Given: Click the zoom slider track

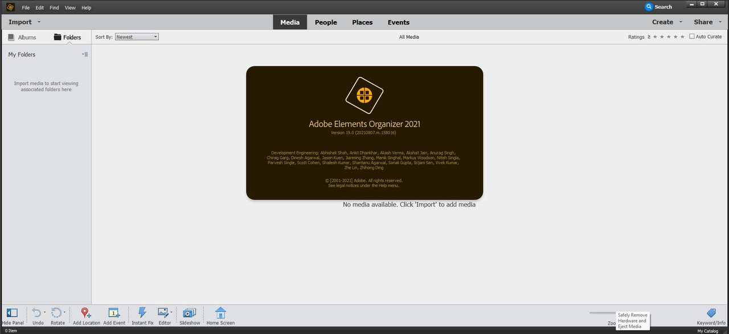Looking at the screenshot, I should coord(603,312).
